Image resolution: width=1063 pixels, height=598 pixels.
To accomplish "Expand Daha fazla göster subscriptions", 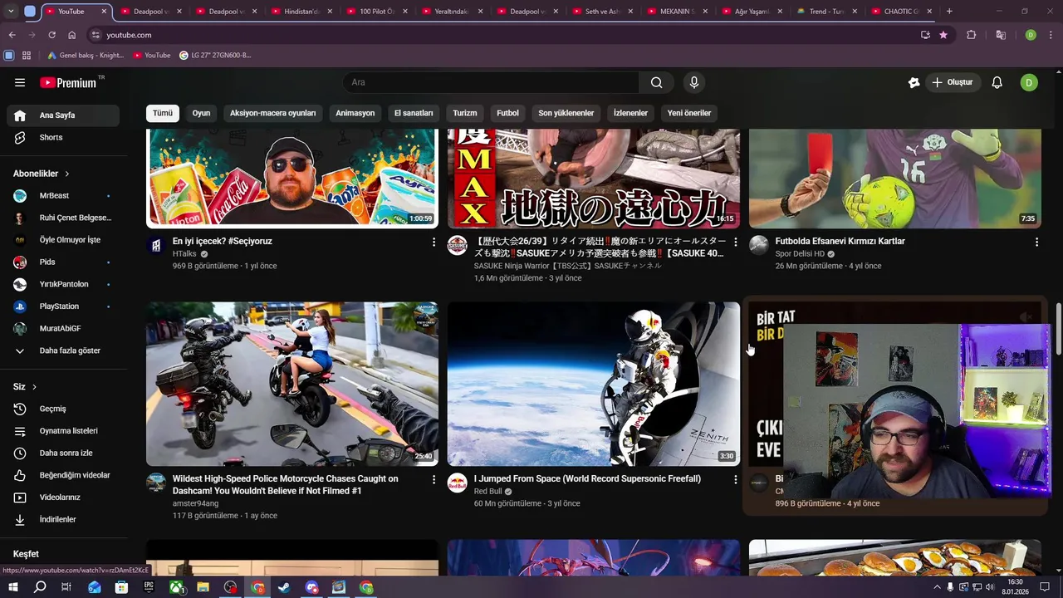I will (x=63, y=350).
